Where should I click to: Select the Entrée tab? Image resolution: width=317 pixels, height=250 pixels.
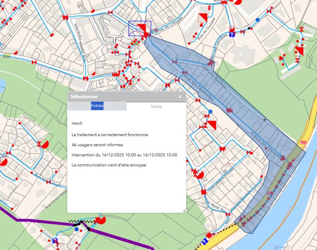point(97,106)
